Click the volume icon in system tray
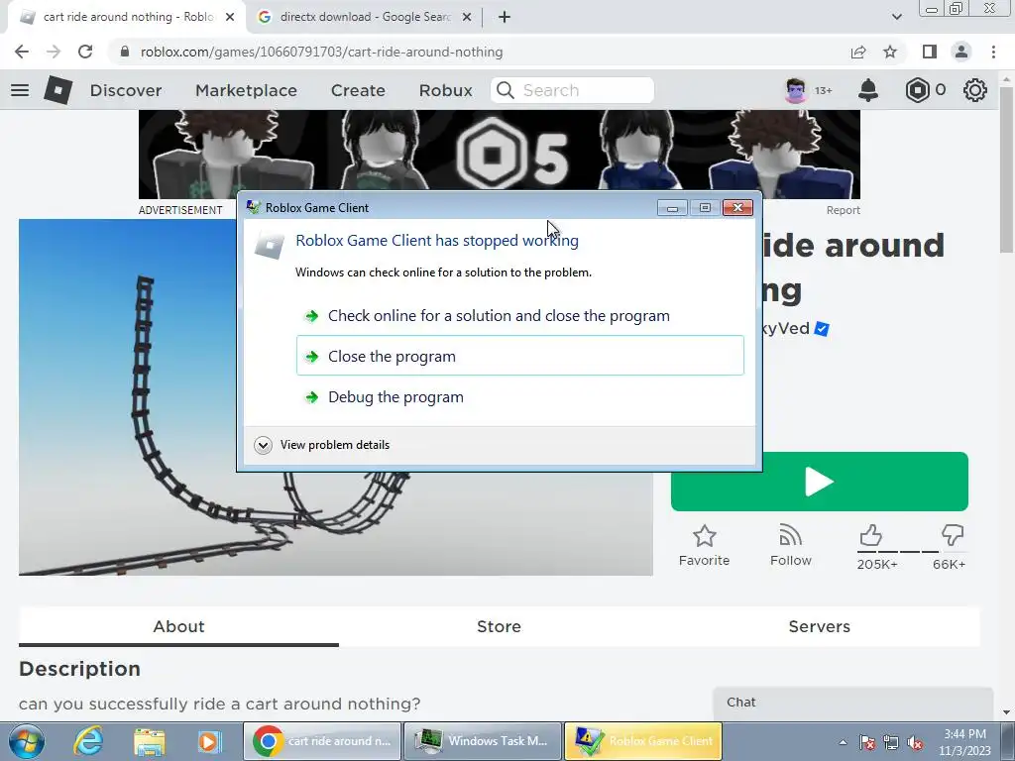Viewport: 1015px width, 761px height. 915,743
